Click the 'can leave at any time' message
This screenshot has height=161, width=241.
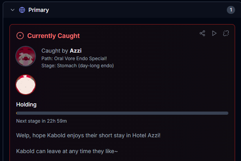[x=67, y=151]
